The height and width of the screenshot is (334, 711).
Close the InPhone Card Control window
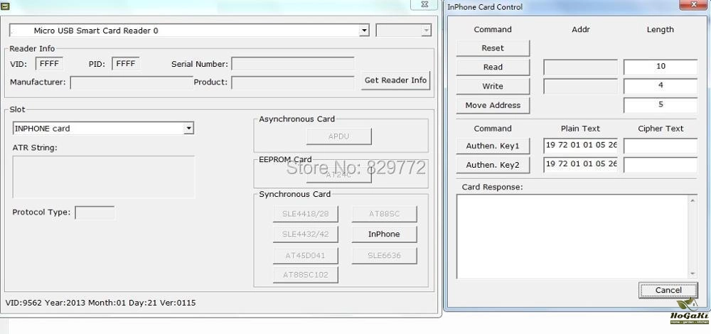695,4
